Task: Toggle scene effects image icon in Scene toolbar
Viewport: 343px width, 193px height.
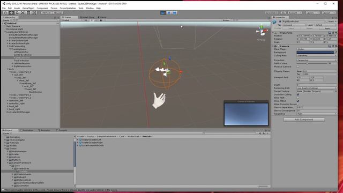Action: [101, 20]
